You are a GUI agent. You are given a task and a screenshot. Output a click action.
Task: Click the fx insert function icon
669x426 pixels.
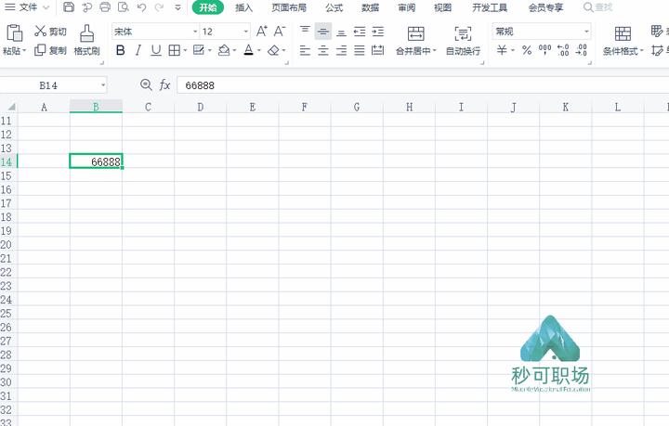[164, 84]
